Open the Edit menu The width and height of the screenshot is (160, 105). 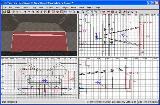coord(10,8)
